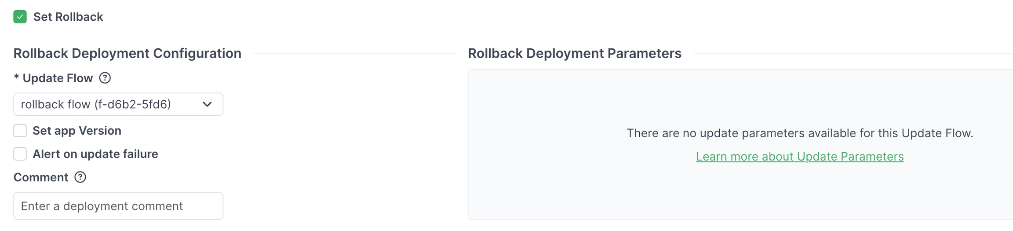1013x231 pixels.
Task: Click the divider line after Configuration heading
Action: click(x=354, y=53)
